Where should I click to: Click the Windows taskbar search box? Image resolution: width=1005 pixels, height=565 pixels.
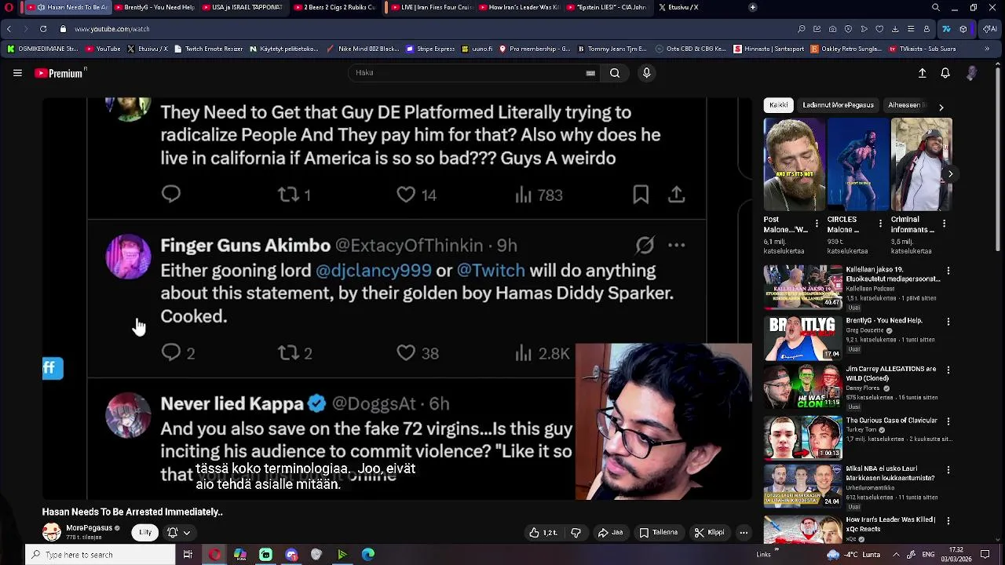coord(102,555)
